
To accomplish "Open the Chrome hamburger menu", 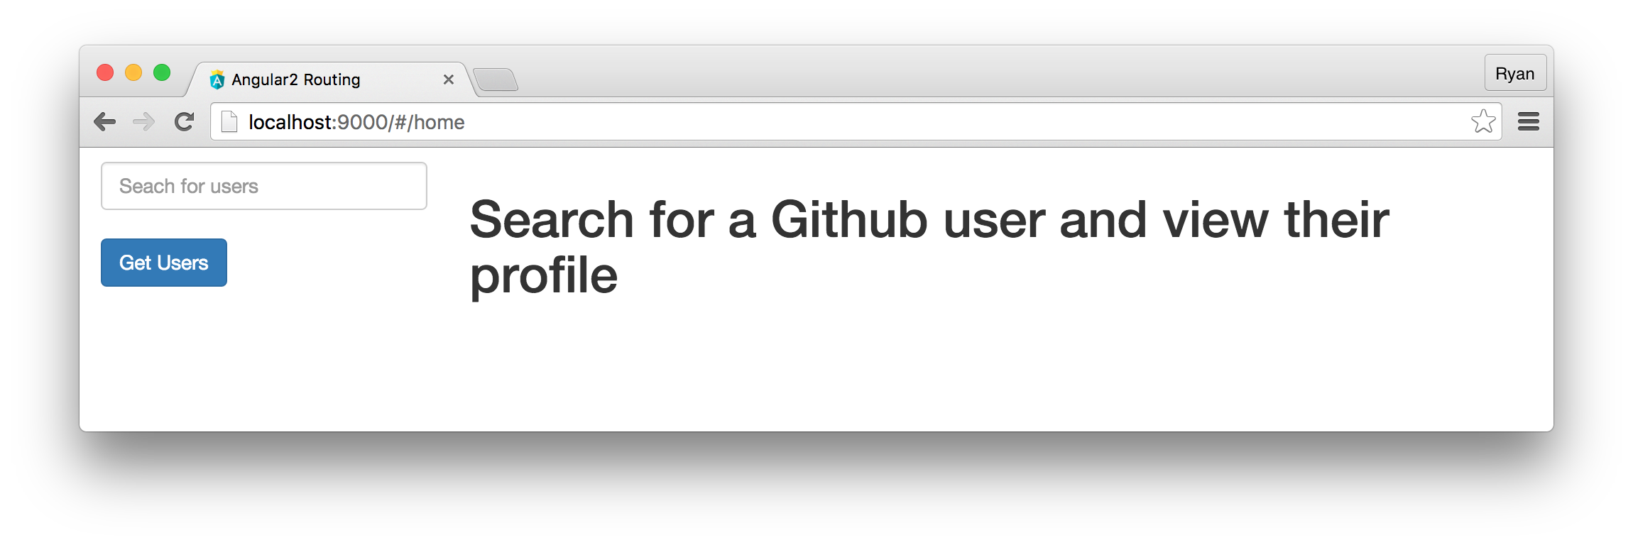I will point(1529,122).
